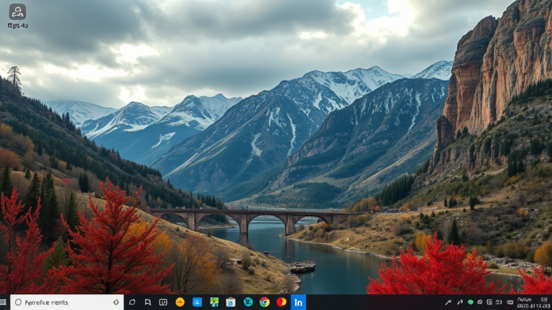Open the green multicolor taskbar app
Screen dimensions: 552x310
214,302
